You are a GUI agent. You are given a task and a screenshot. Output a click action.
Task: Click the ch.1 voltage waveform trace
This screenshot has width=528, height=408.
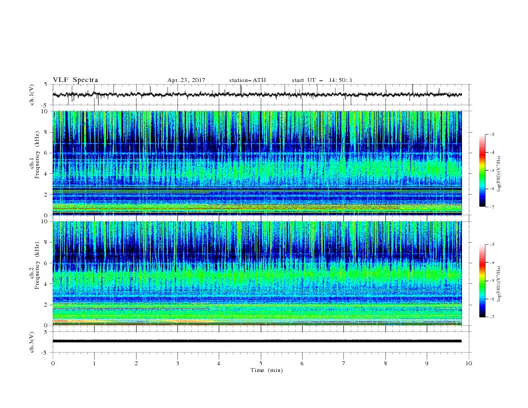[x=257, y=95]
